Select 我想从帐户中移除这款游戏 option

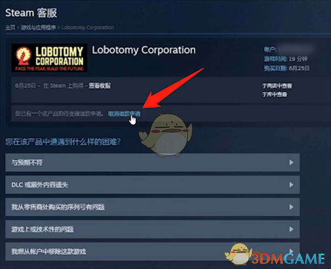pyautogui.click(x=152, y=251)
